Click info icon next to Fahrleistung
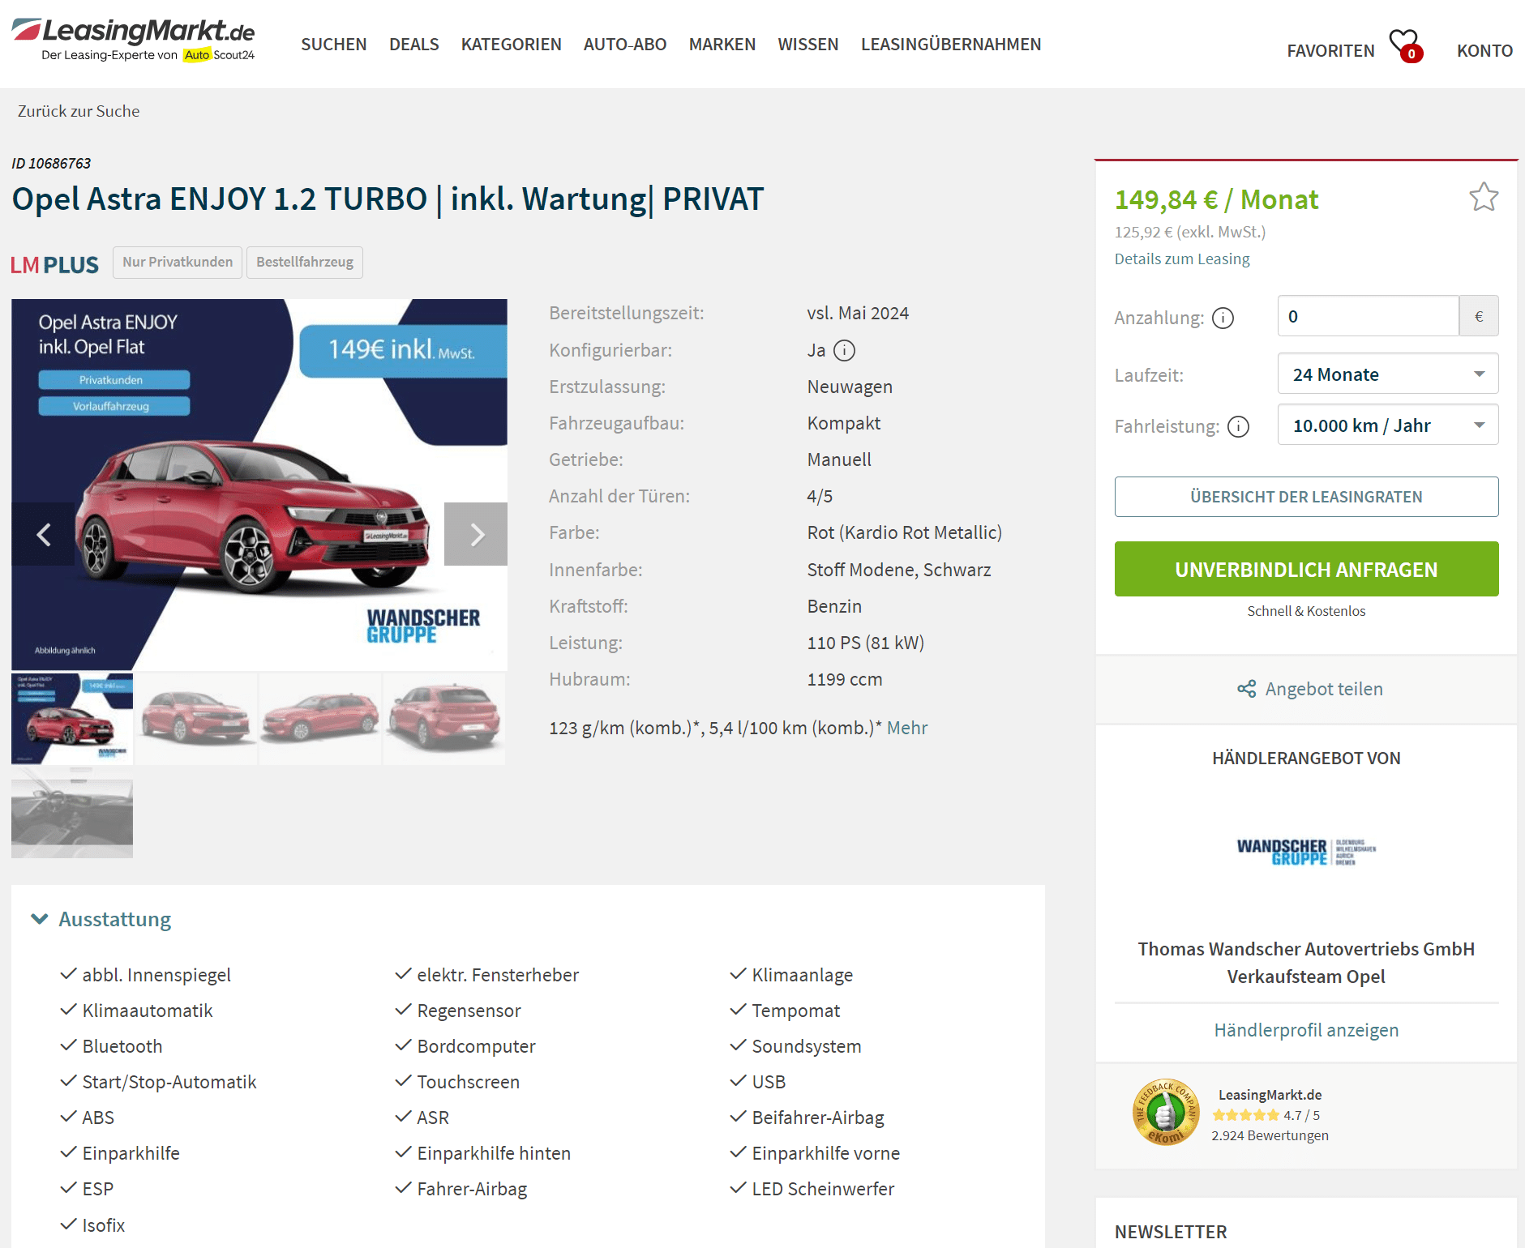 coord(1238,426)
